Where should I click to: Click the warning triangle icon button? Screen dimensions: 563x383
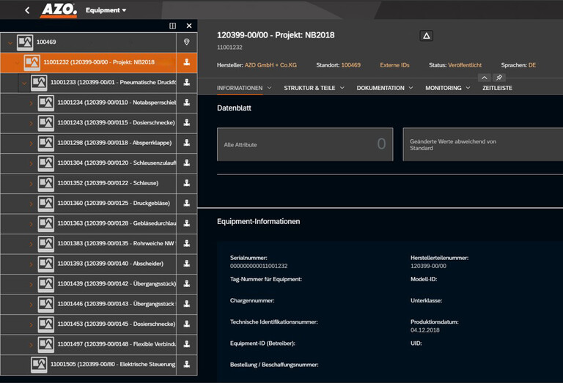point(426,35)
